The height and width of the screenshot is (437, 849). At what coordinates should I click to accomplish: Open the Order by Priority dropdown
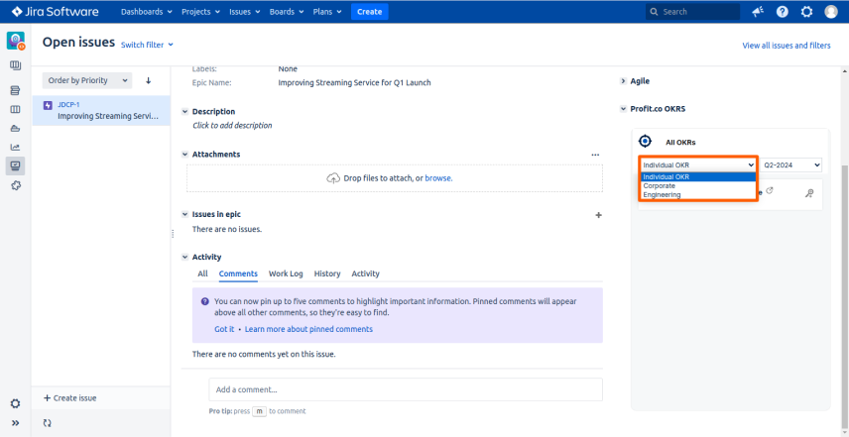(x=87, y=80)
